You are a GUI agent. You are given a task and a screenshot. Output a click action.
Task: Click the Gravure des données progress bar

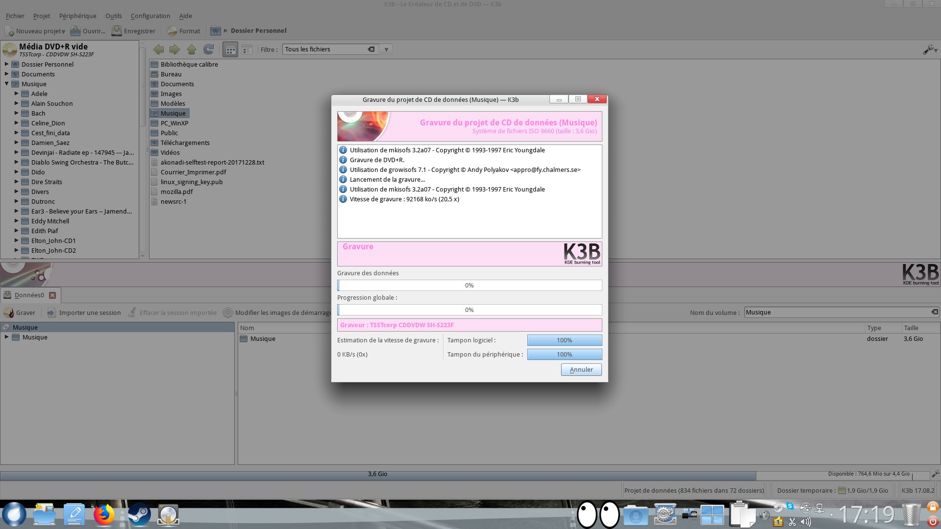[469, 285]
